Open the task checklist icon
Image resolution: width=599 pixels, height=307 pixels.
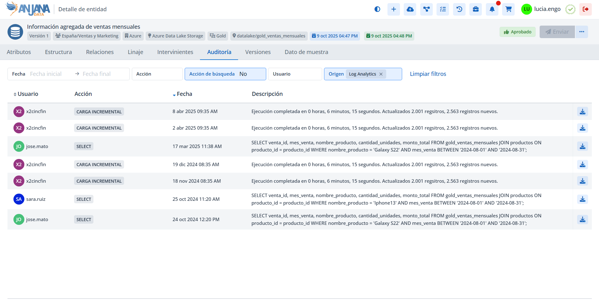[x=443, y=9]
